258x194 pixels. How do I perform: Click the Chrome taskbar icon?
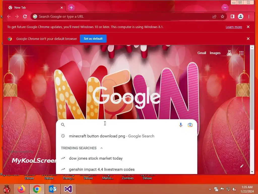37,189
